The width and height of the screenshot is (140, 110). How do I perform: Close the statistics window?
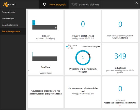click(136, 3)
